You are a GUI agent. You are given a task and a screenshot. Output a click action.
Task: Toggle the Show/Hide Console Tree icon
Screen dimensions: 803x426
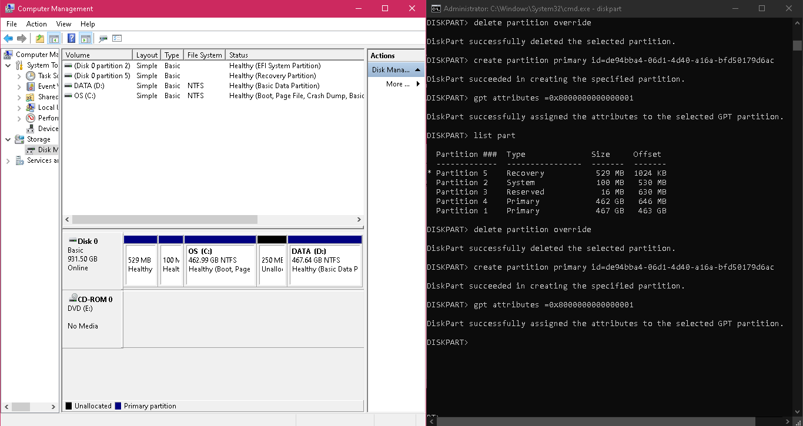pyautogui.click(x=53, y=38)
